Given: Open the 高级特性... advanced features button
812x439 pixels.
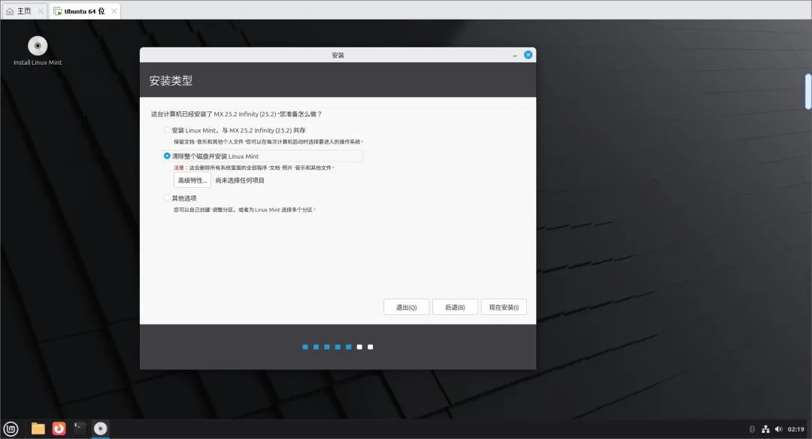Looking at the screenshot, I should [x=192, y=180].
